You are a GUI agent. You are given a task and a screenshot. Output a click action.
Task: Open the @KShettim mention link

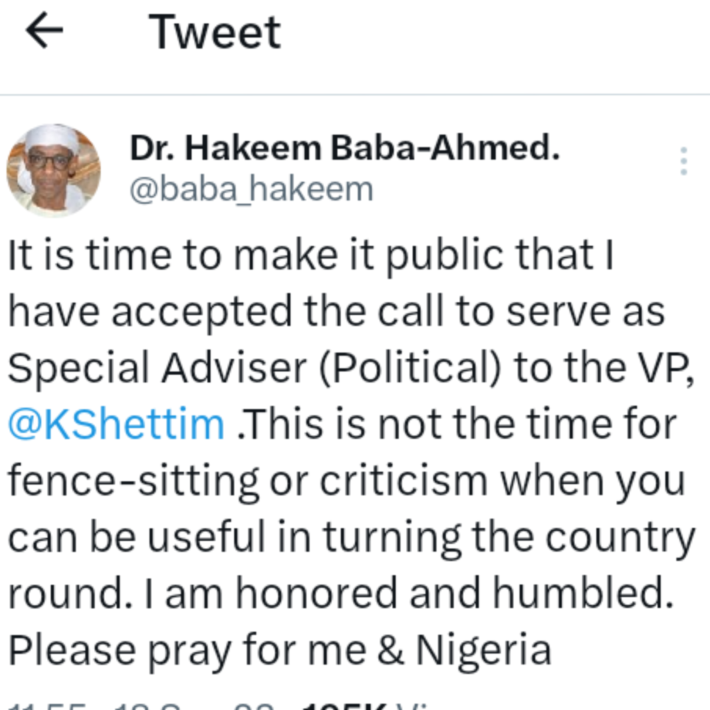point(116,424)
